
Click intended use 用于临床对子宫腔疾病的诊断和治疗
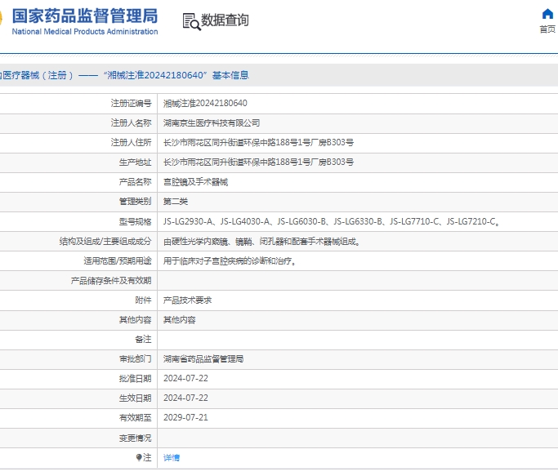[230, 261]
